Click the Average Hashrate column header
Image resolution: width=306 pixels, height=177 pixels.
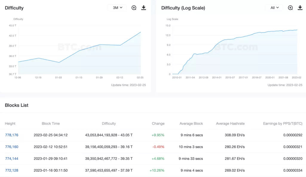230,123
